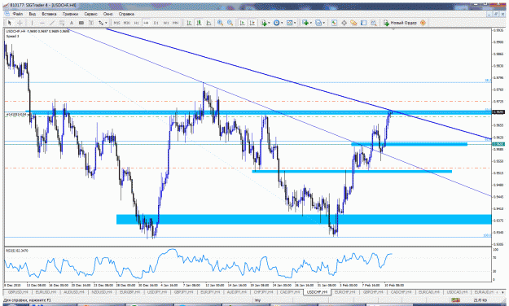Show the Market Watch window
Screen dimensions: 509x306
click(x=334, y=23)
